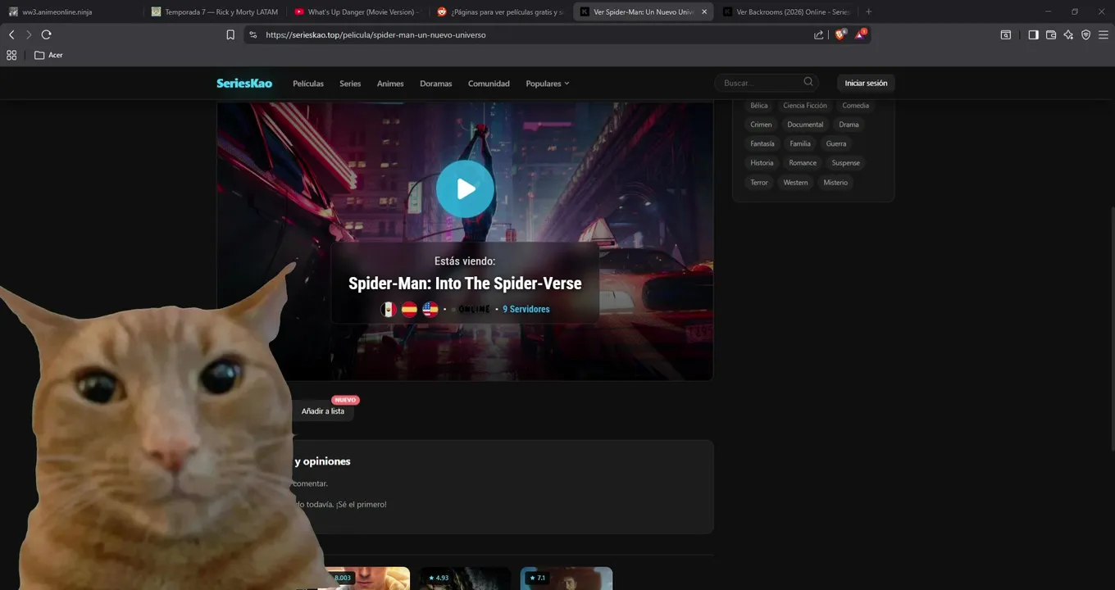Select the Documental genre tag
Viewport: 1115px width, 590px height.
click(x=805, y=125)
